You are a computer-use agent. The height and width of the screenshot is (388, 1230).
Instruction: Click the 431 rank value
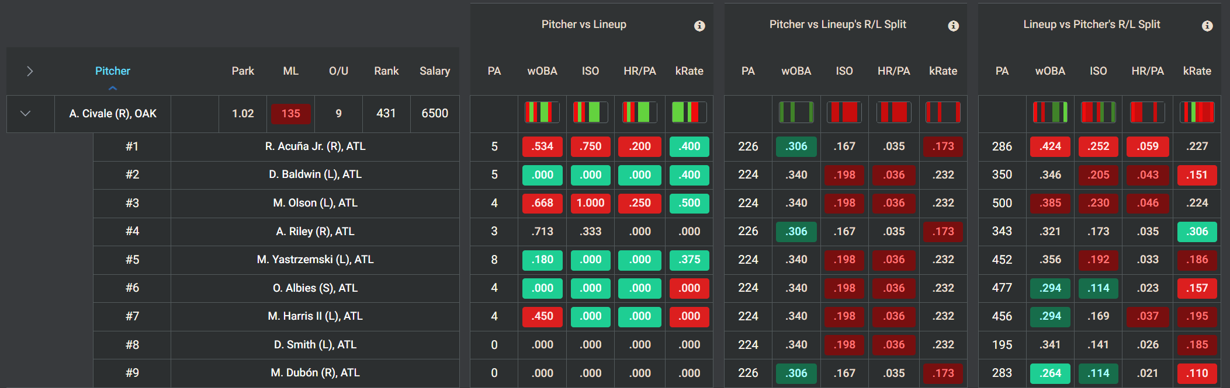click(x=386, y=114)
